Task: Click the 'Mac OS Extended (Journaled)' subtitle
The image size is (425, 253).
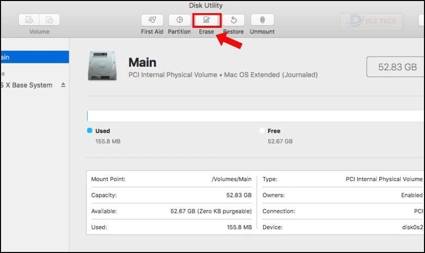Action: coord(271,74)
